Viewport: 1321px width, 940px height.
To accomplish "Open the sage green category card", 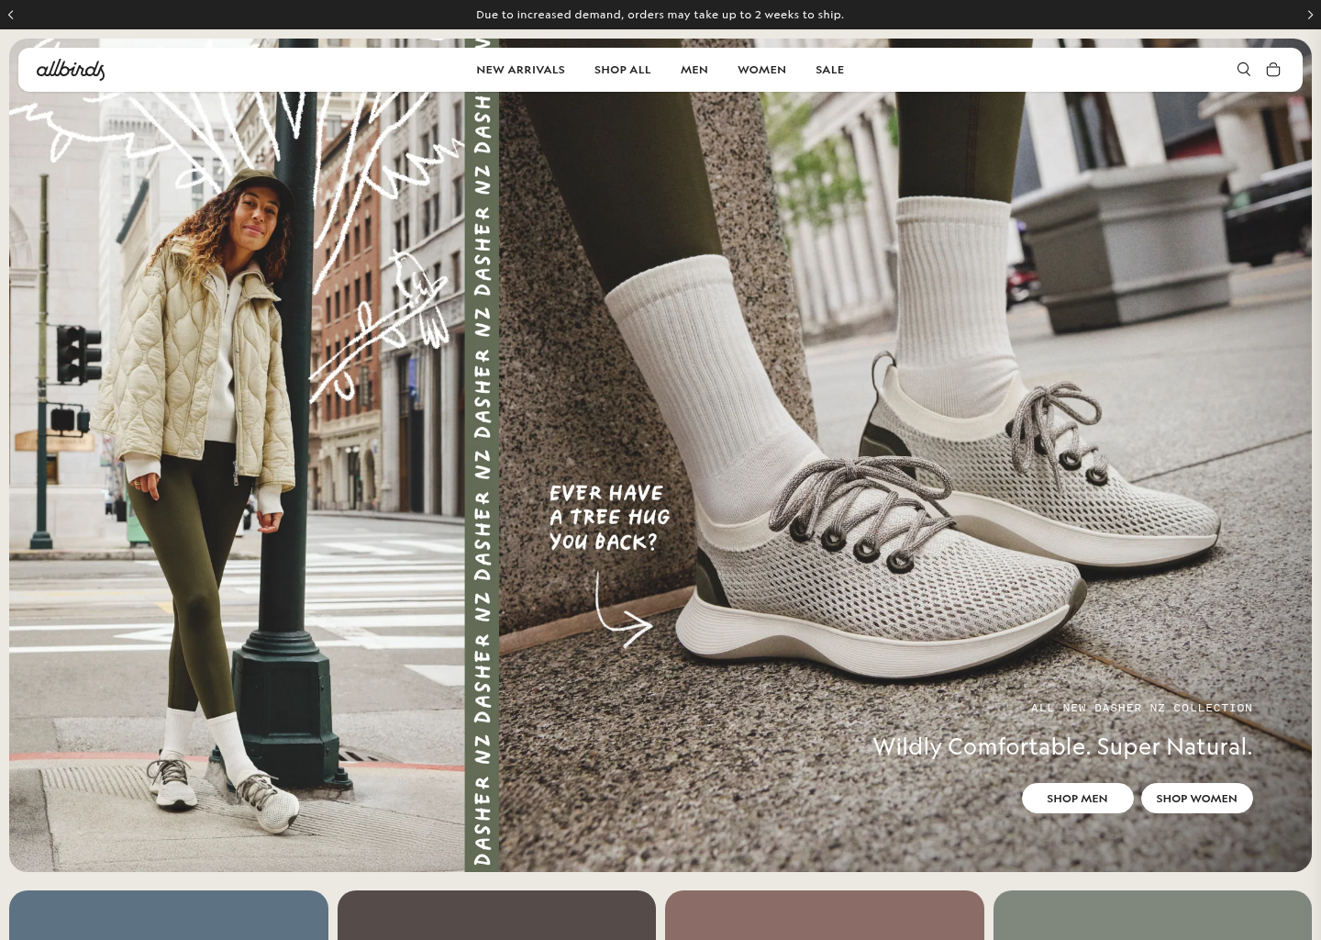I will point(1152,915).
